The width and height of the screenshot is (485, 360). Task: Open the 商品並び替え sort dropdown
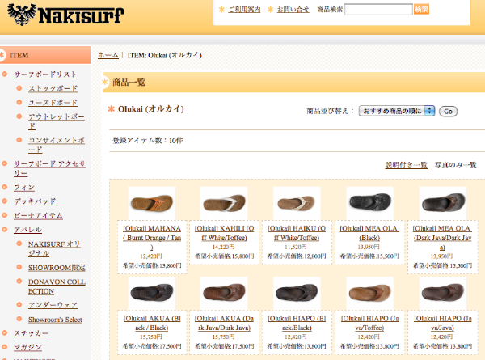pos(397,111)
